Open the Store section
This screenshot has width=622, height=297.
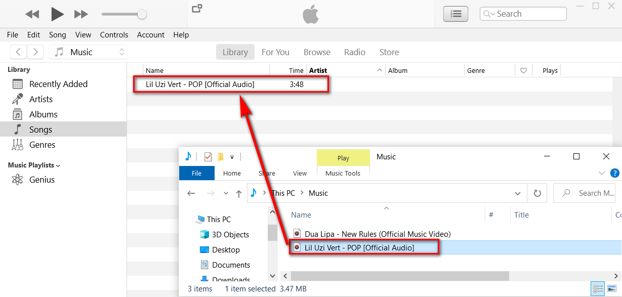pos(389,52)
